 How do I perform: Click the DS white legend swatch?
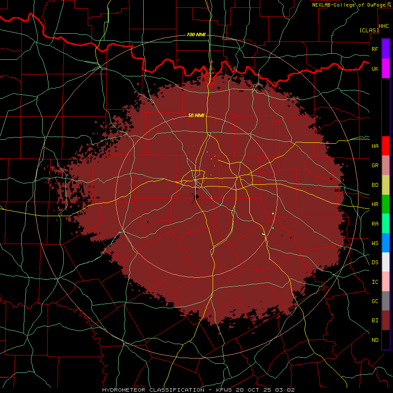click(x=386, y=262)
